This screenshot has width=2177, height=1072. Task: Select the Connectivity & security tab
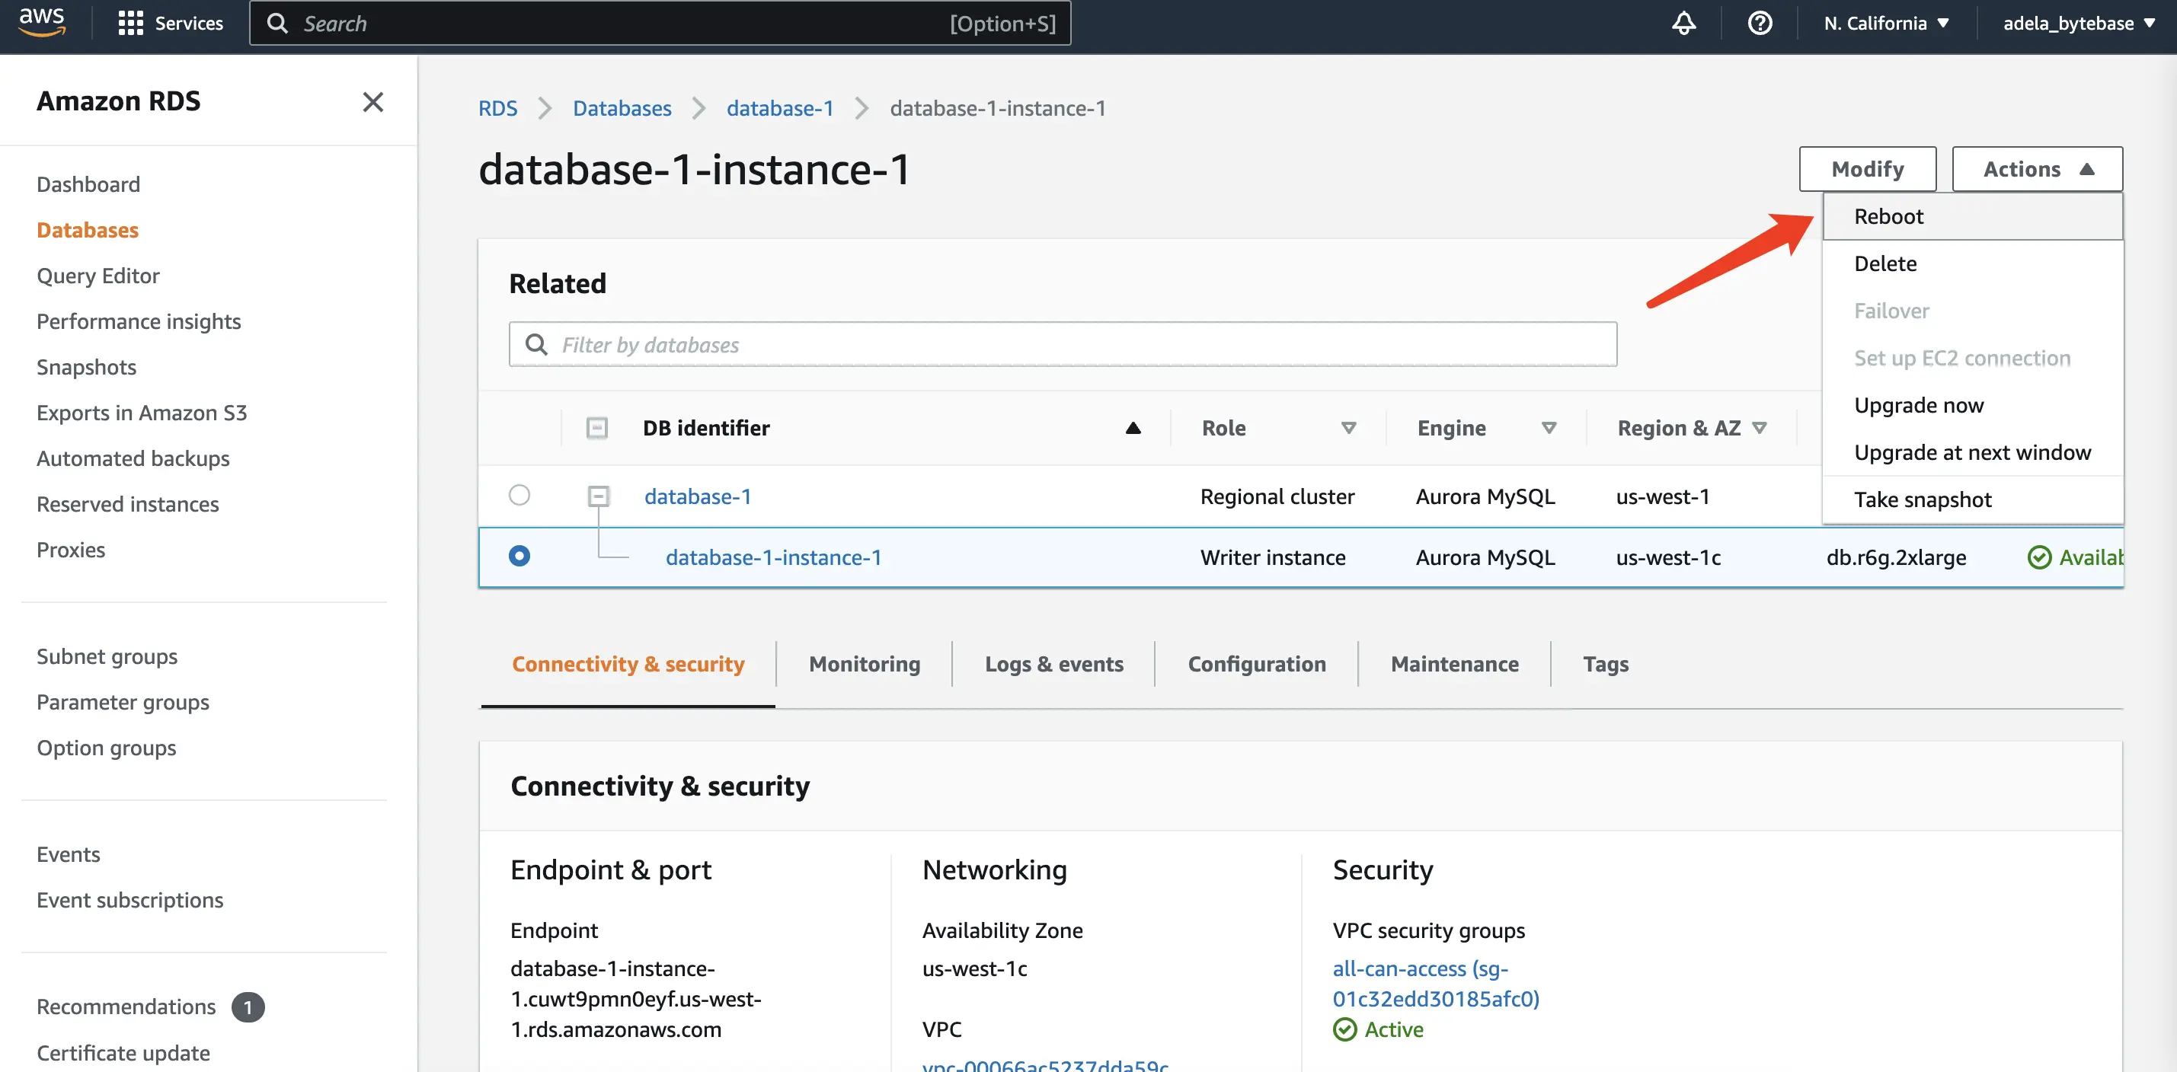coord(628,664)
